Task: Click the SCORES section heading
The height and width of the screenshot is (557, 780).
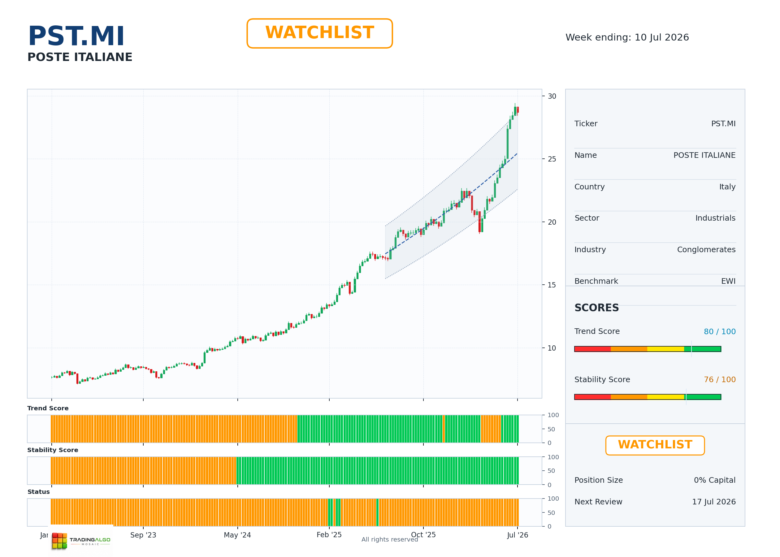Action: pos(596,308)
